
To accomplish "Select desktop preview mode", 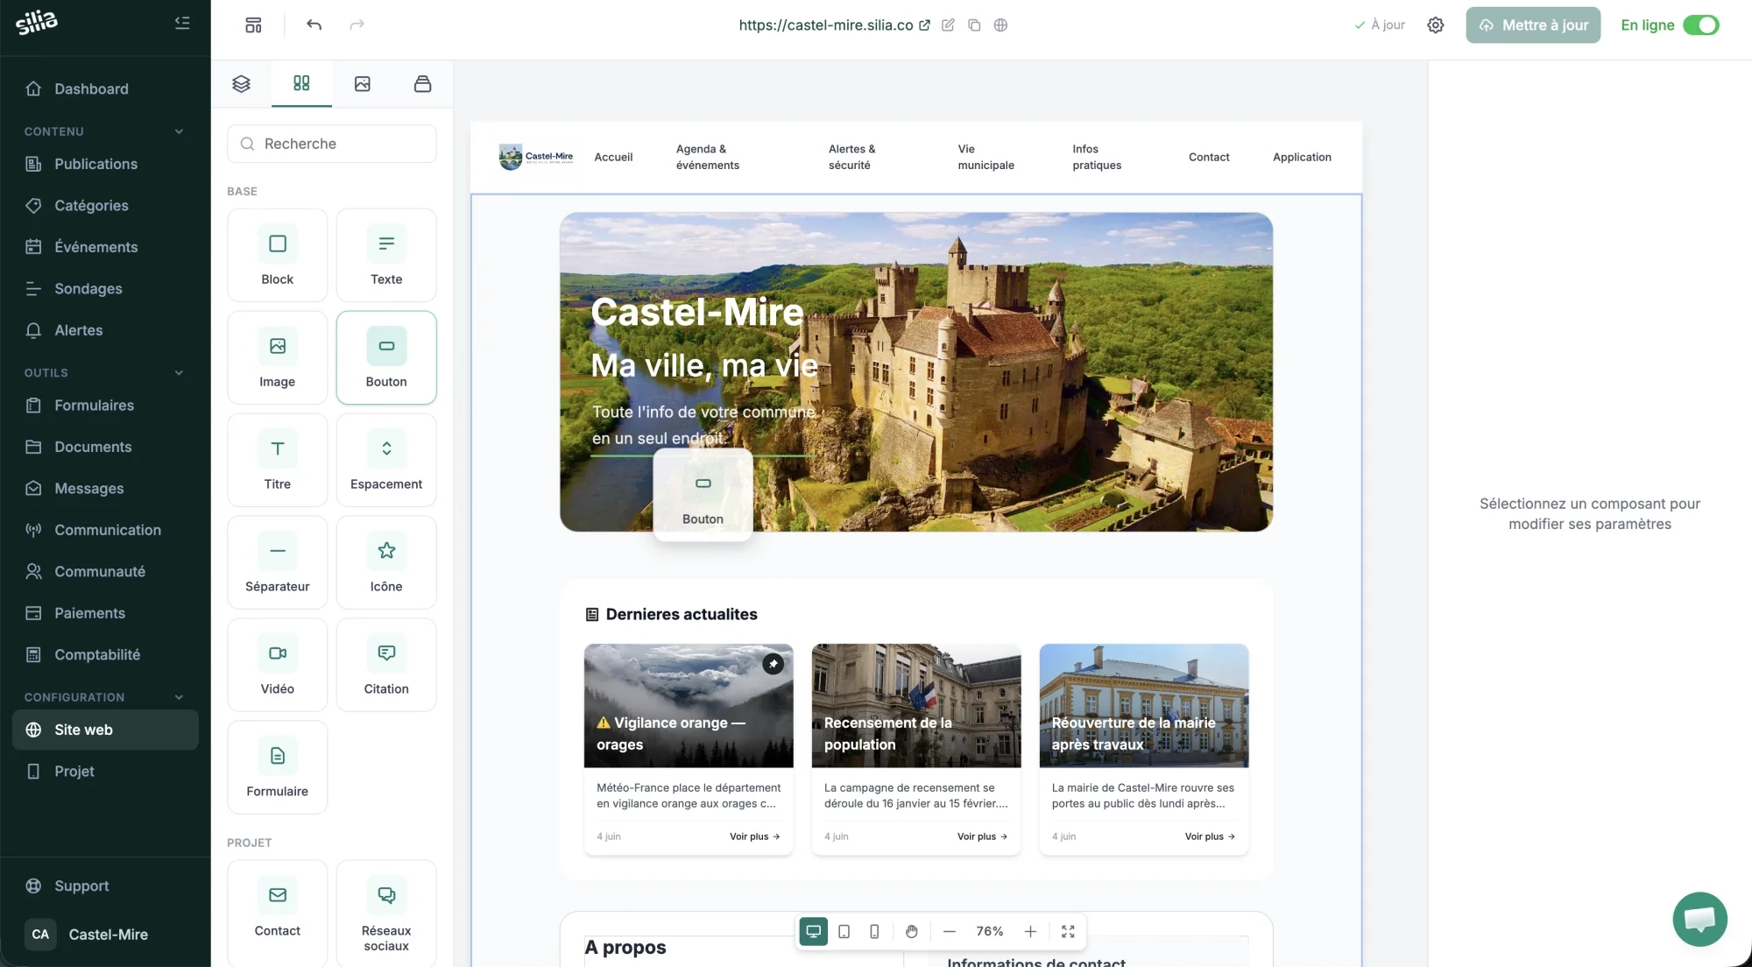I will (813, 931).
